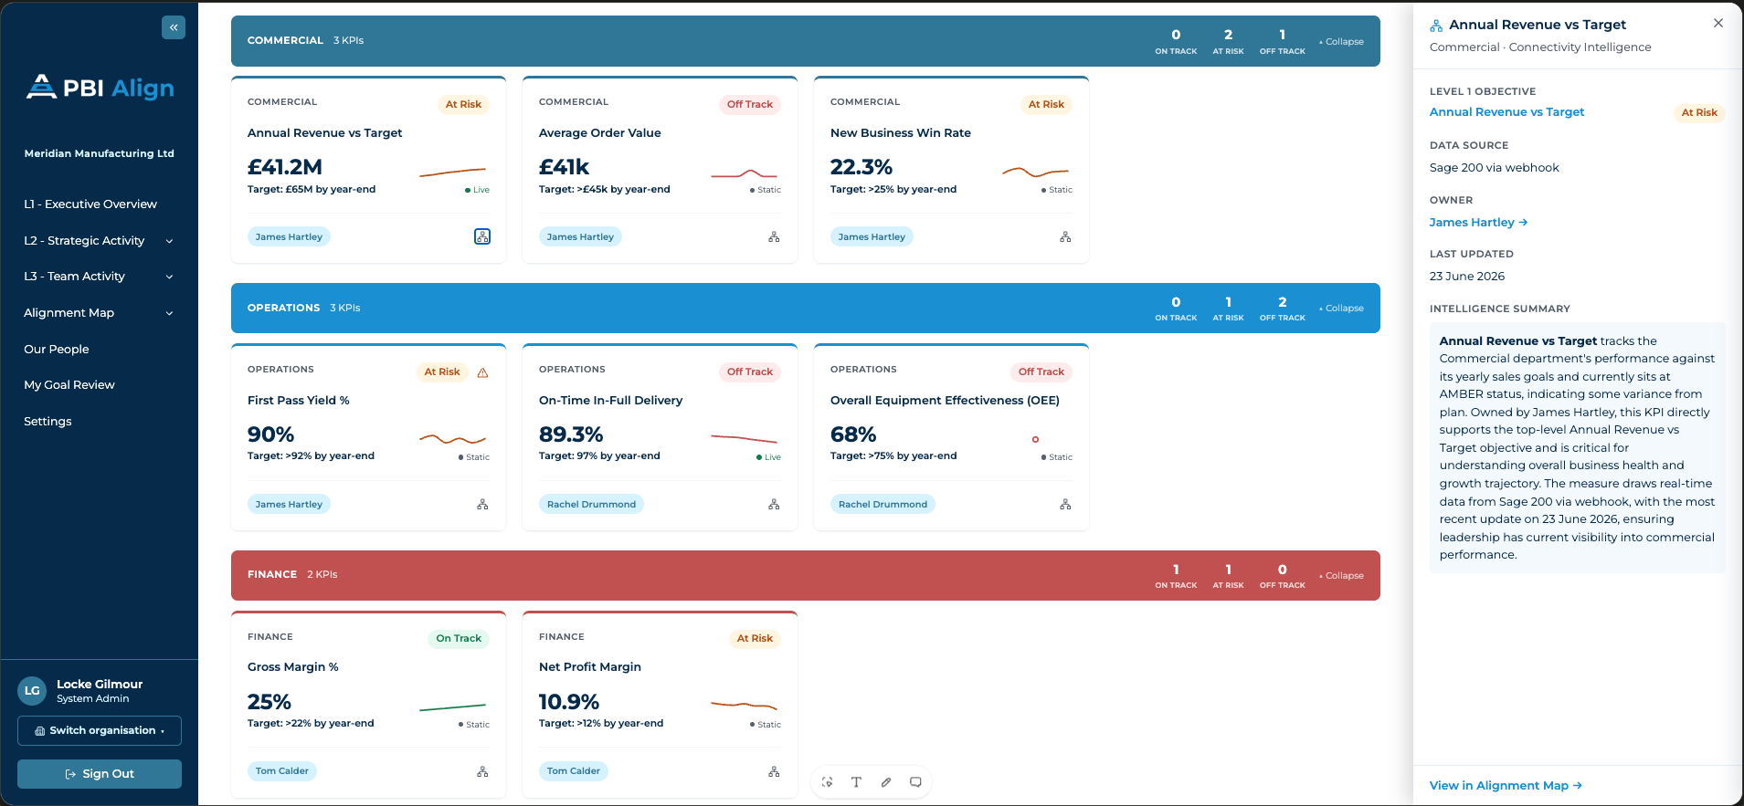Image resolution: width=1744 pixels, height=806 pixels.
Task: Click James Hartley tag on Average Order Value card
Action: coord(580,237)
